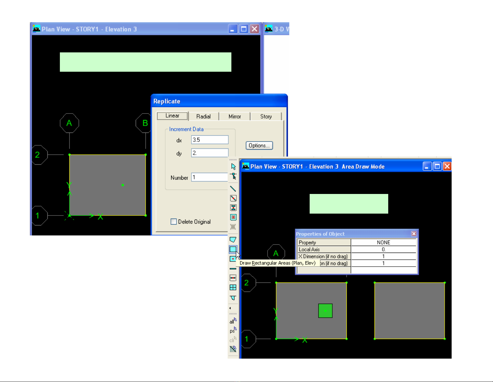Select the pointer selection tool
This screenshot has width=493, height=382.
[x=233, y=167]
